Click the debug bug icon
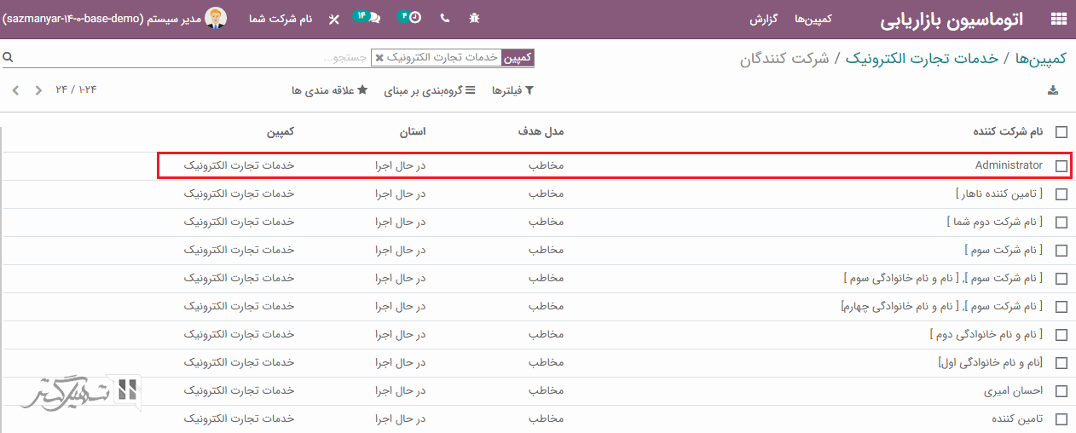 pyautogui.click(x=474, y=18)
